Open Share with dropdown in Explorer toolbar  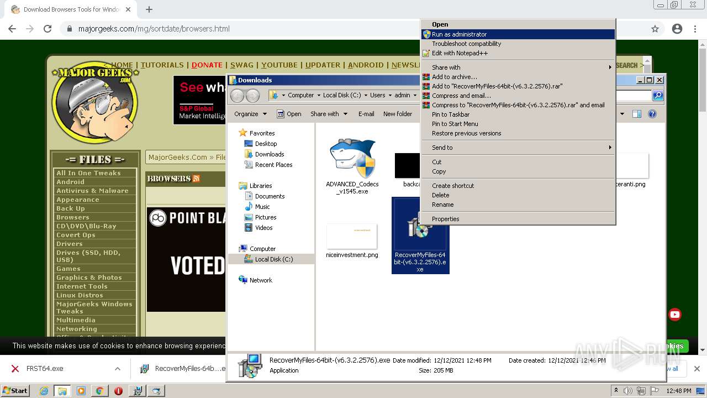pos(329,114)
